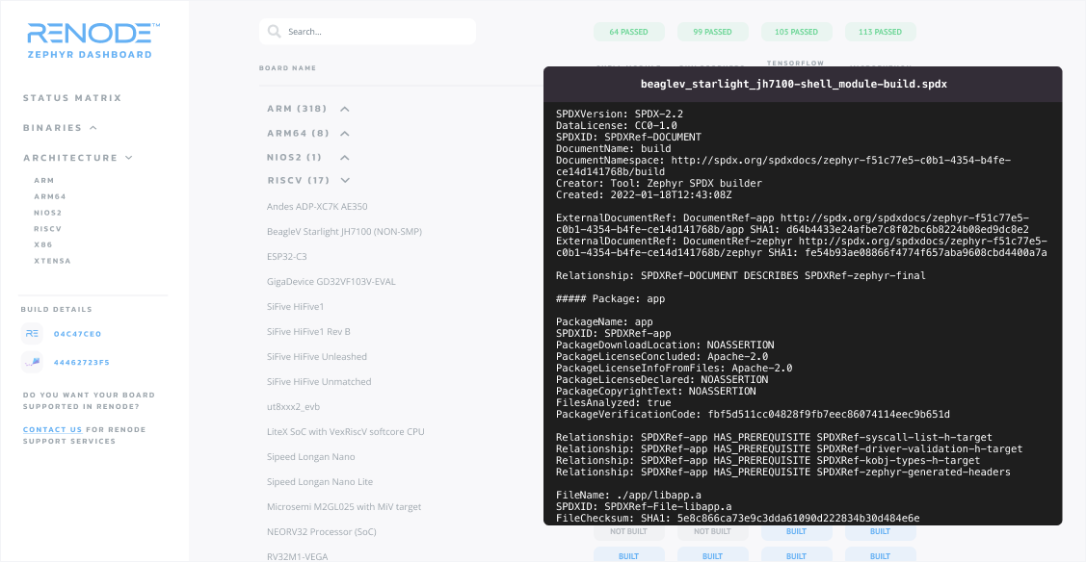Click BUILT badge under NEORV32 tensorflow column

[x=797, y=531]
